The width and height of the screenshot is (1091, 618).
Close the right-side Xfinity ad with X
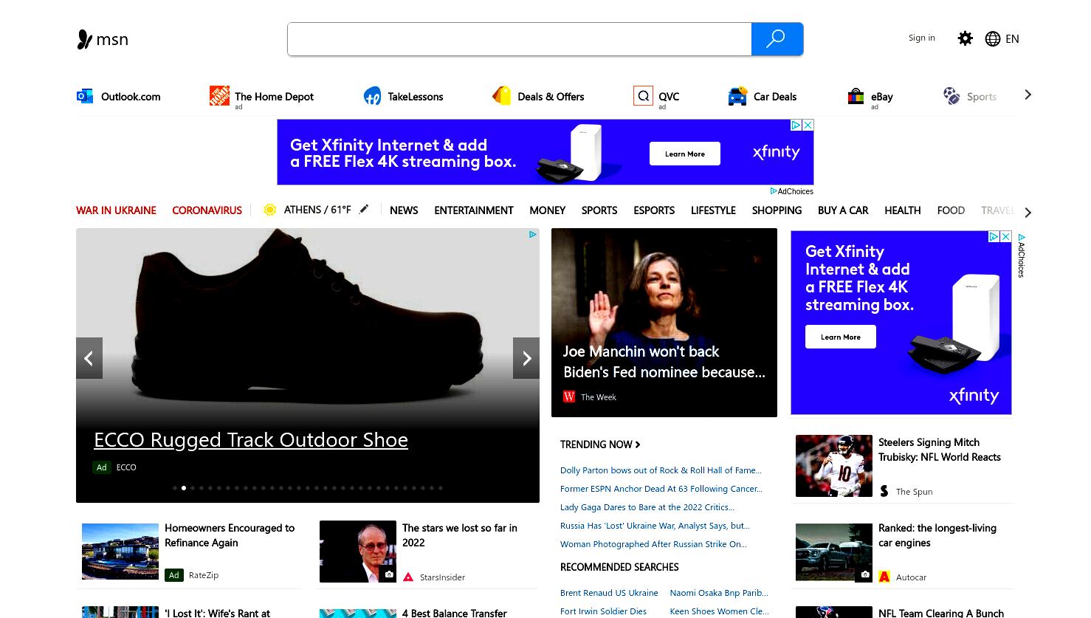[x=1005, y=236]
